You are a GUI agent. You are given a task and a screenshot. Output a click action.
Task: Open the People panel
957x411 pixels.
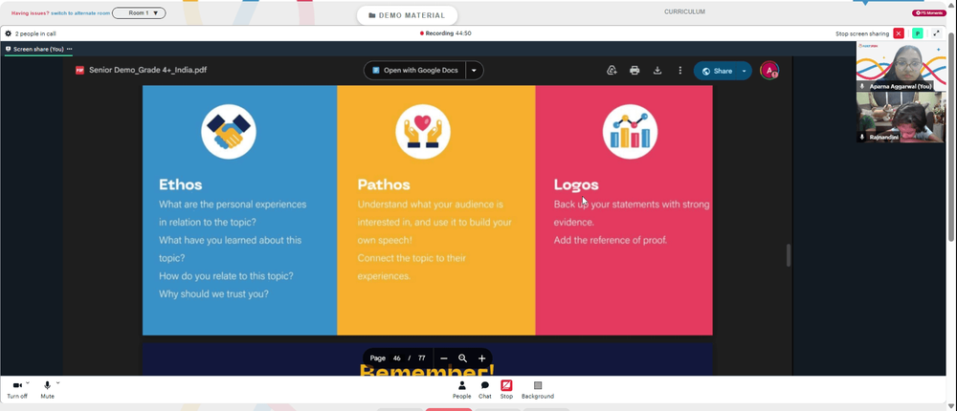pyautogui.click(x=462, y=390)
